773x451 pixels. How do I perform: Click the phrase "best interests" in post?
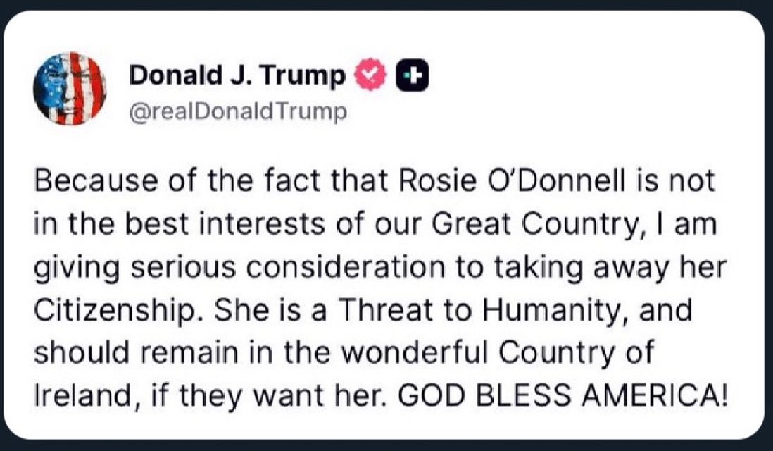click(224, 224)
